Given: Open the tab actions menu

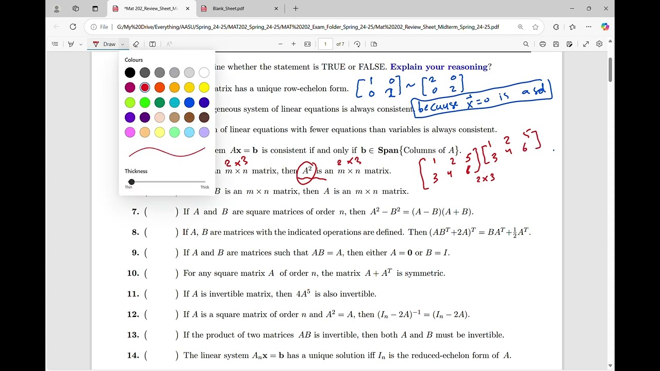Looking at the screenshot, I should point(95,9).
